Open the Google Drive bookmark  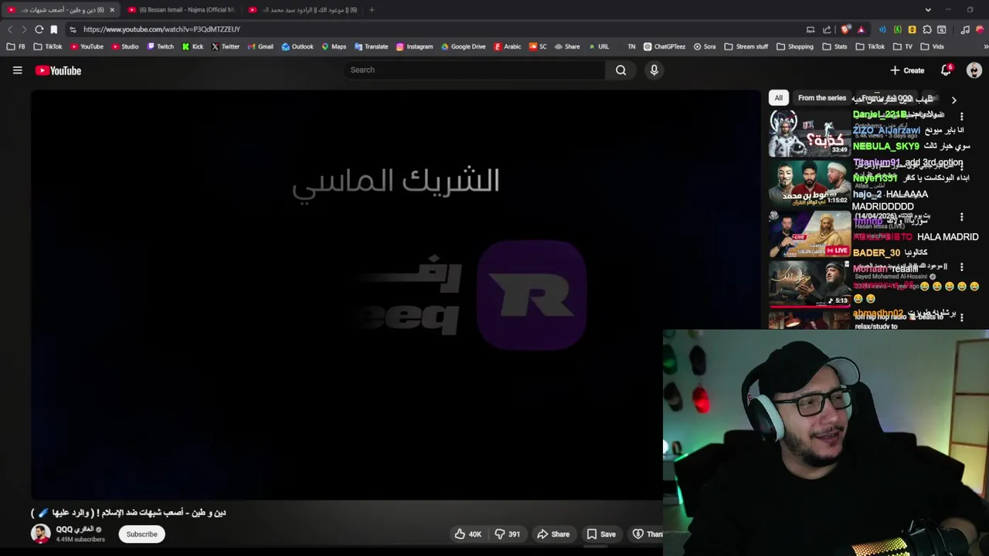click(463, 46)
